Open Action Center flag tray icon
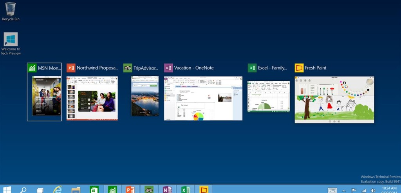Viewport: 401px width, 193px height. [x=354, y=190]
